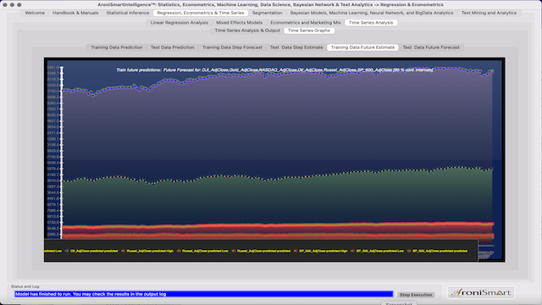Select Regression, Econometrics & Time Series tab
This screenshot has height=305, width=542.
click(x=201, y=13)
